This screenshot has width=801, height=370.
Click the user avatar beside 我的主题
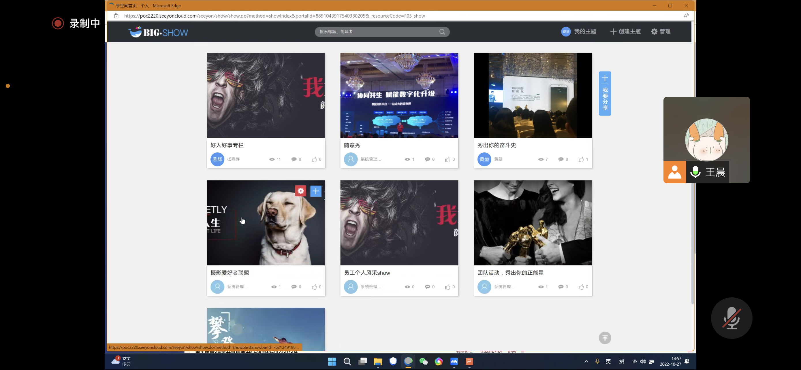[x=566, y=31]
